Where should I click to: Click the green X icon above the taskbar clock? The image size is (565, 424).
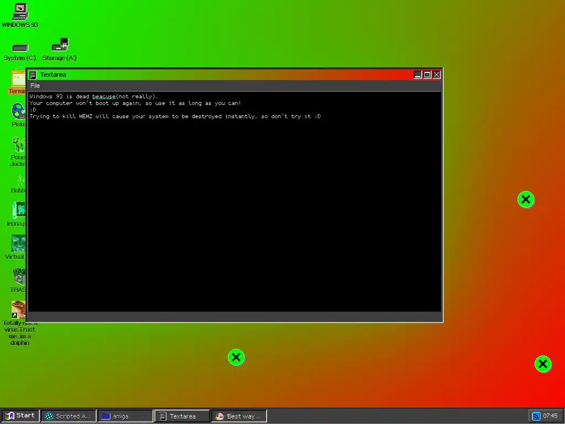[x=543, y=364]
